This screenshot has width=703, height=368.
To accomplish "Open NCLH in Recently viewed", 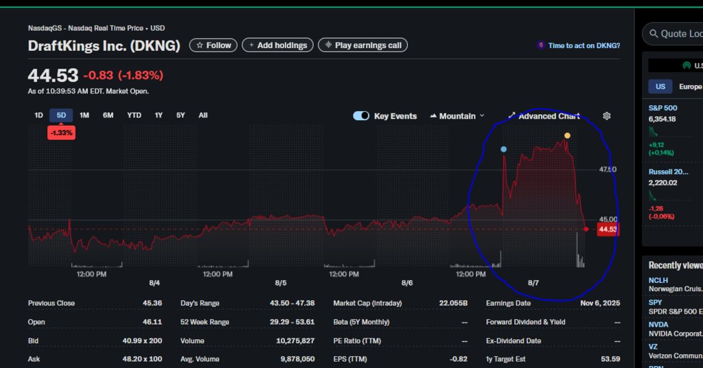I will (658, 280).
